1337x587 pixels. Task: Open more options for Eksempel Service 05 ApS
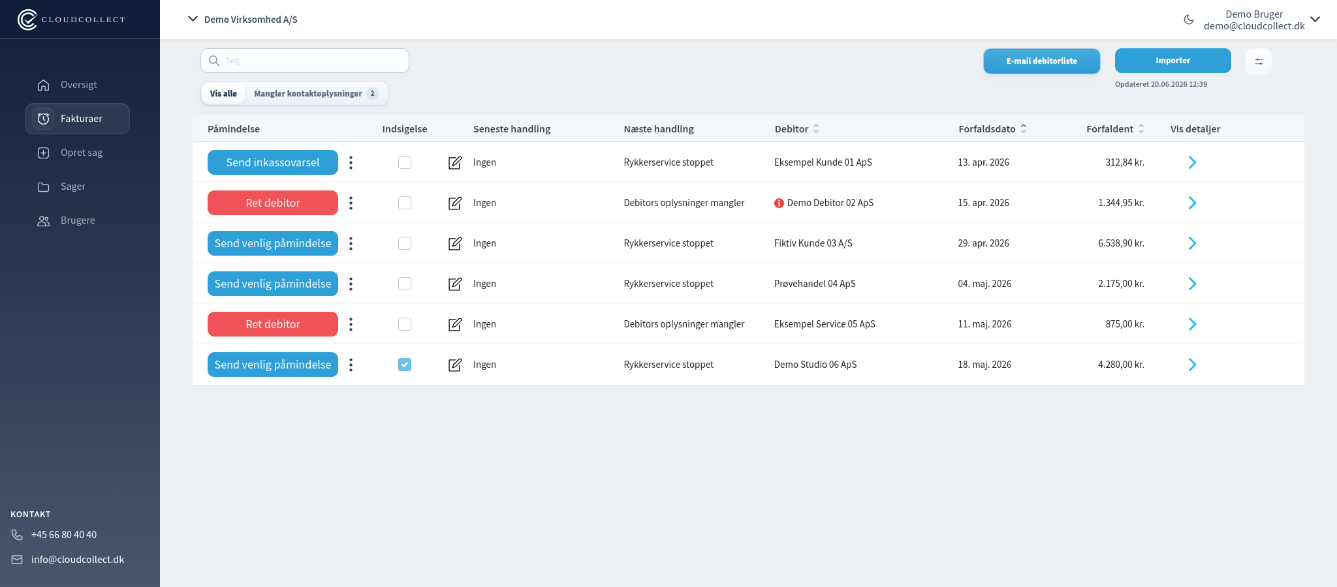(351, 324)
